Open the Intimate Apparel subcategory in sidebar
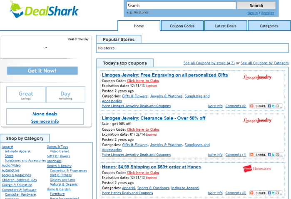The width and height of the screenshot is (291, 199). coord(17,151)
